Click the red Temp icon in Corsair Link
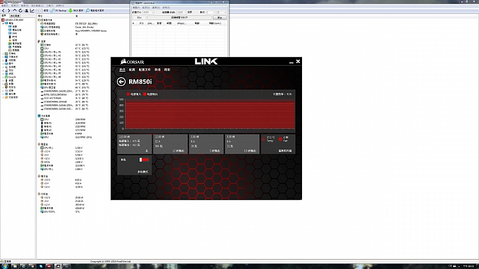The height and width of the screenshot is (269, 479). (263, 139)
